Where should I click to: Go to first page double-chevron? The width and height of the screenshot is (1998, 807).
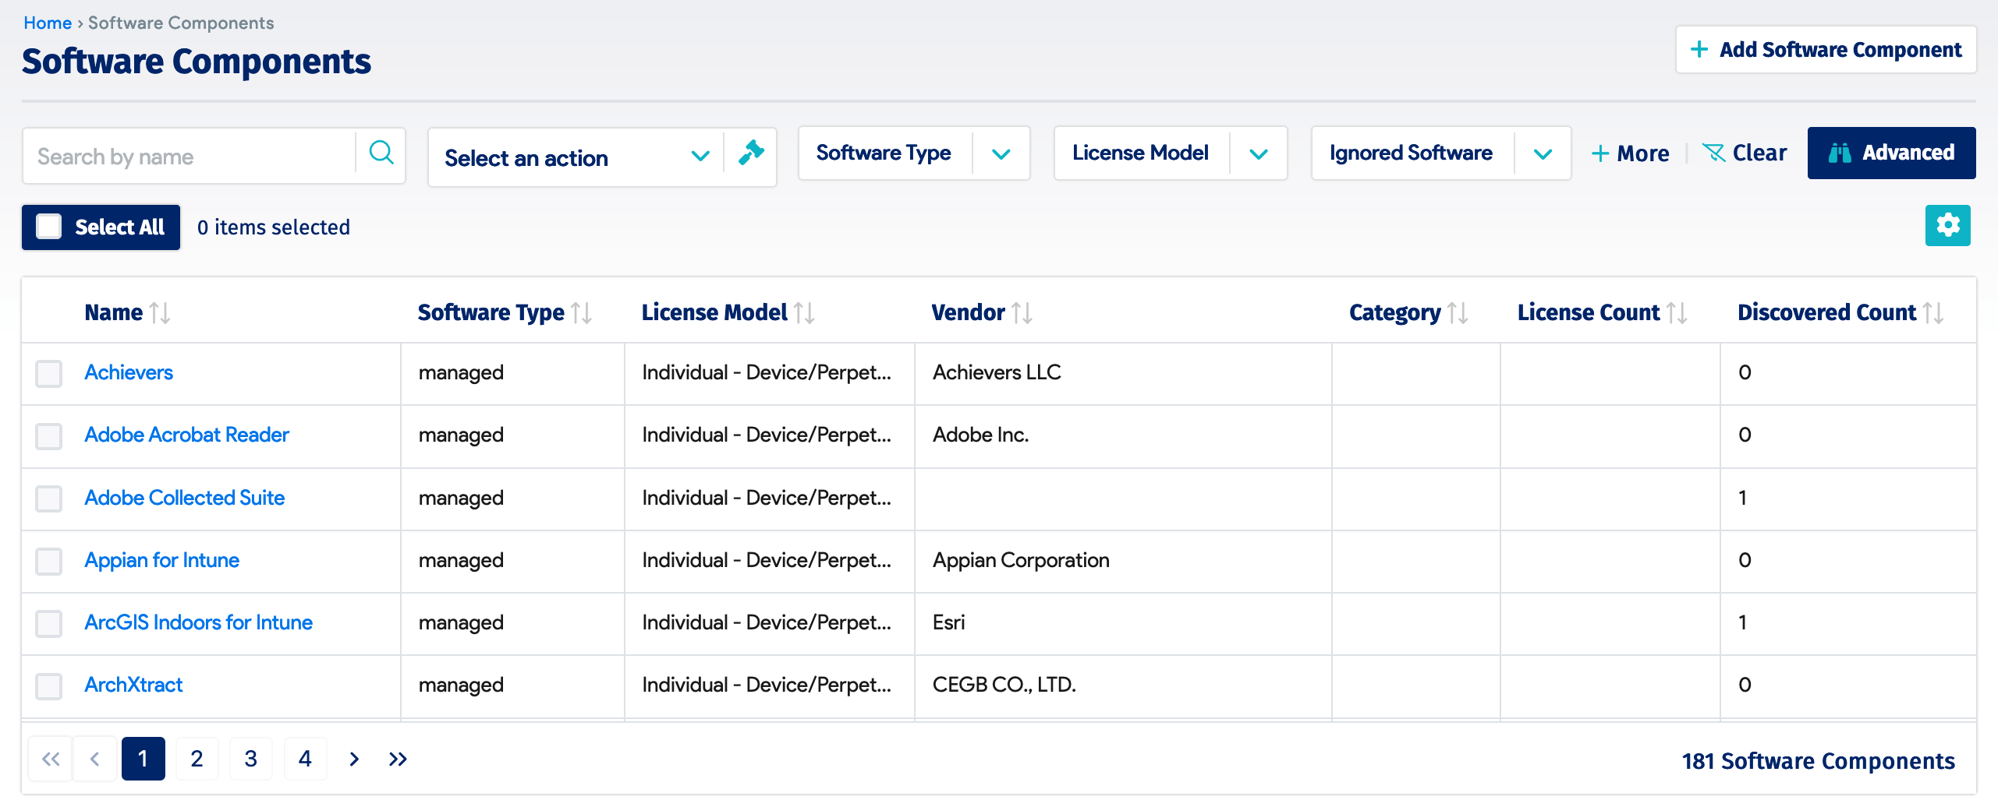pyautogui.click(x=51, y=759)
